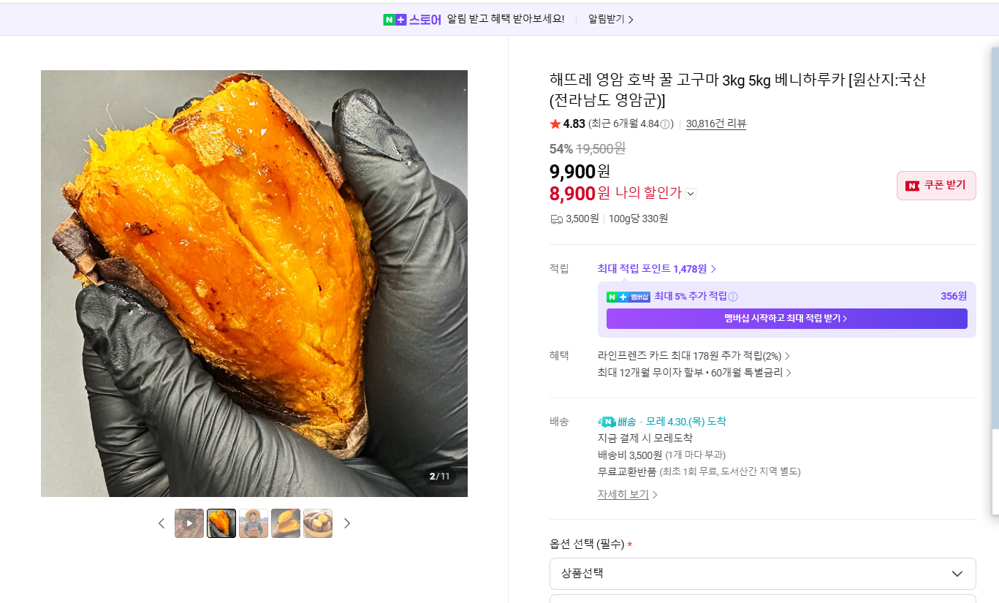Click the N+ 멤버십 badge icon
The width and height of the screenshot is (999, 603).
click(627, 296)
